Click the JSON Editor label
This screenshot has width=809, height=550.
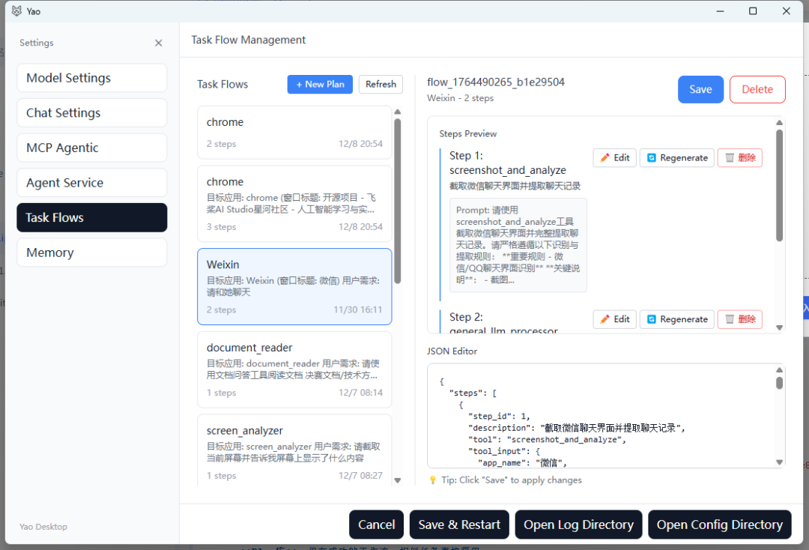click(x=452, y=351)
